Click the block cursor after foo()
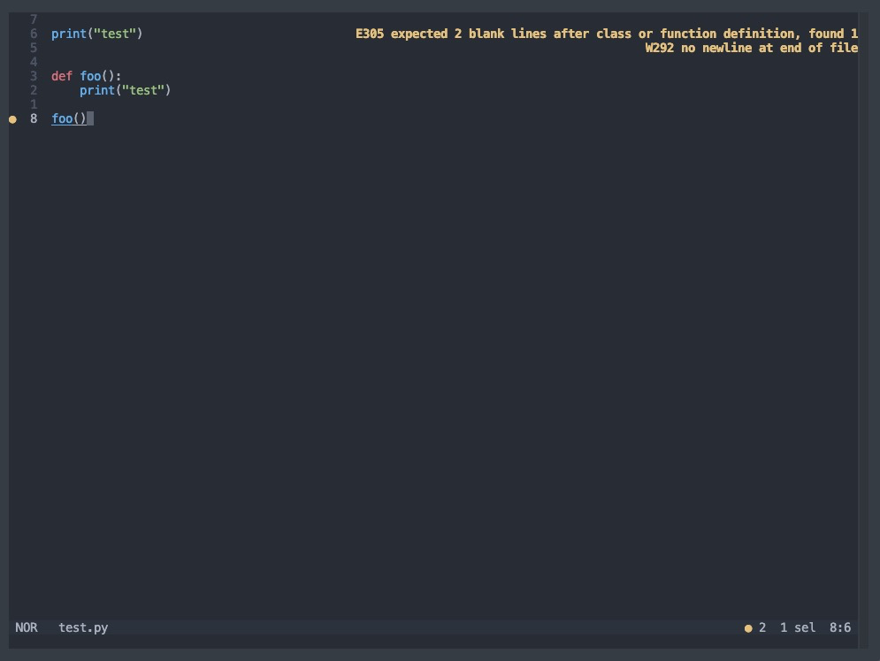 point(90,118)
